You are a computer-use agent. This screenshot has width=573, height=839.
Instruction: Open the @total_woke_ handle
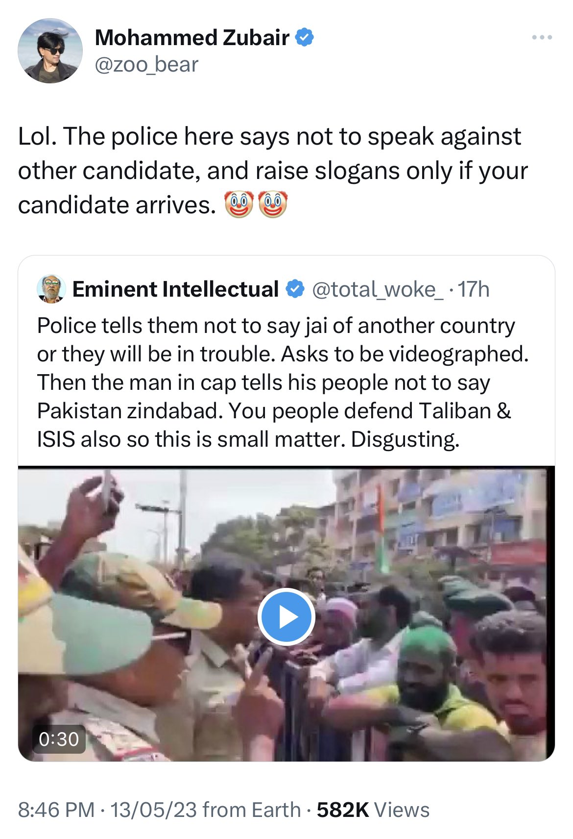(x=378, y=289)
